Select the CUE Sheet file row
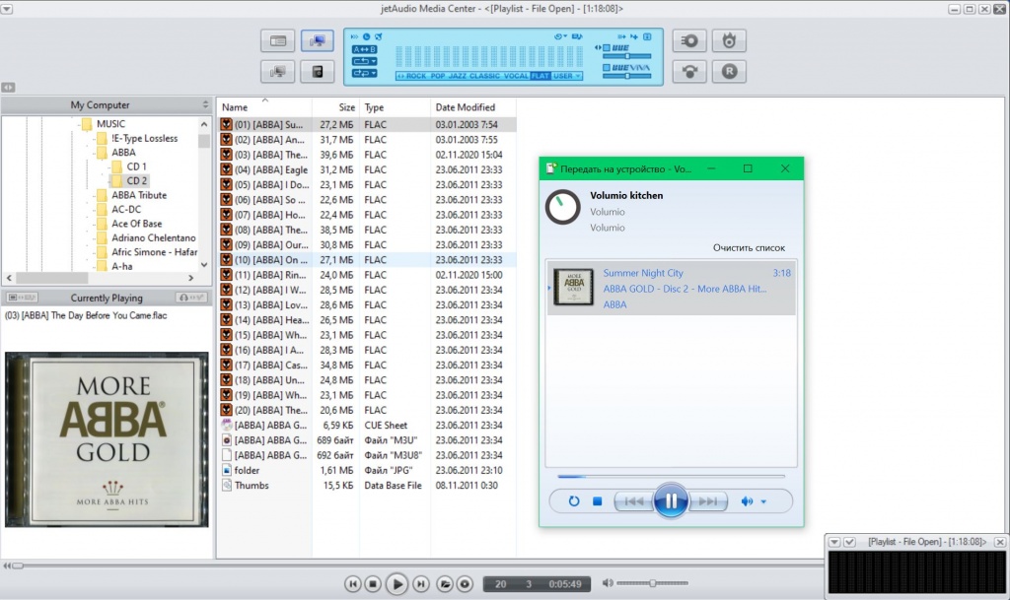 pyautogui.click(x=367, y=425)
